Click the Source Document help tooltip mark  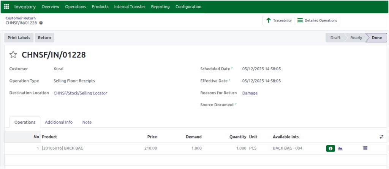click(236, 104)
